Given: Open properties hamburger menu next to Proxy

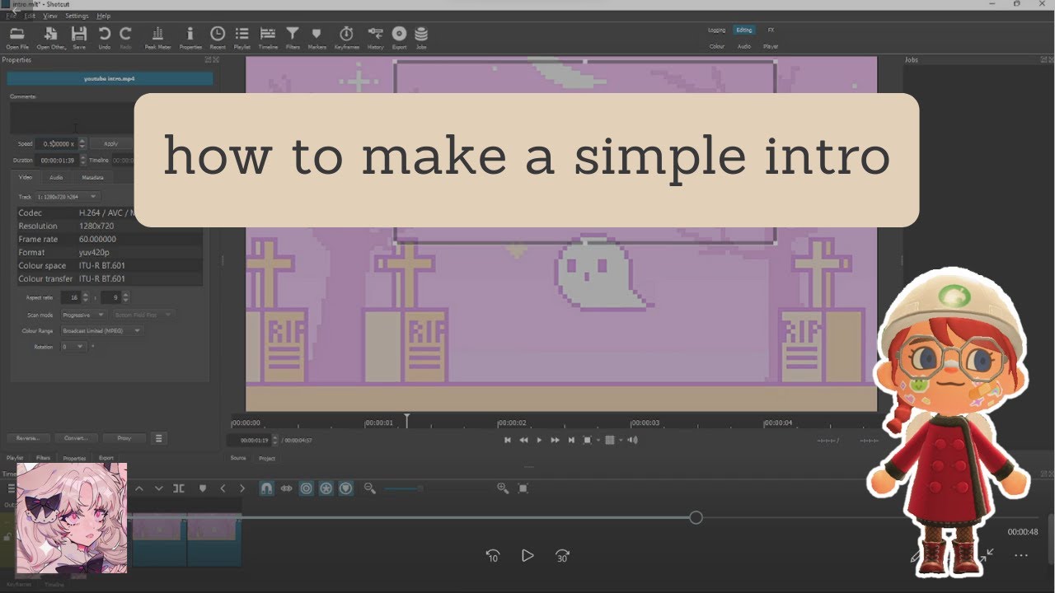Looking at the screenshot, I should [x=159, y=438].
